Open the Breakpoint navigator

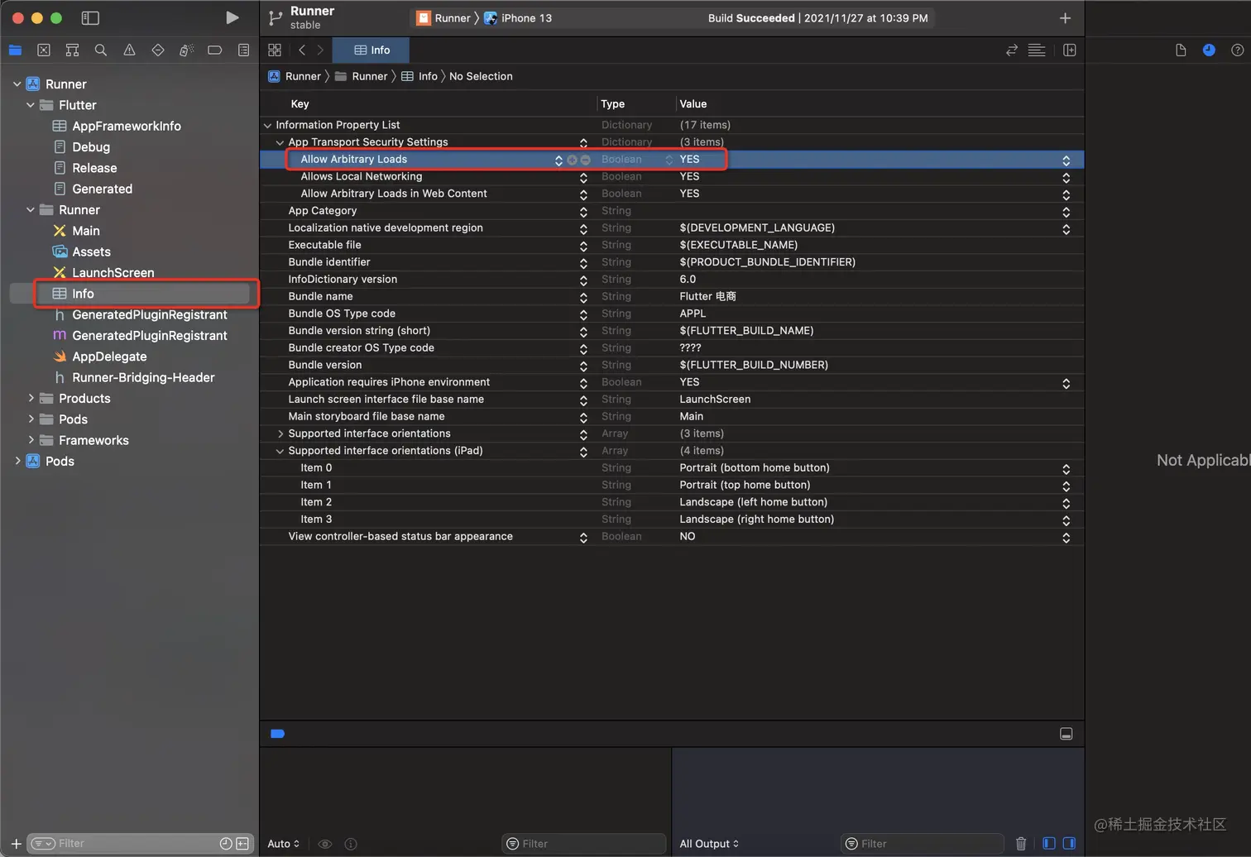pos(214,50)
